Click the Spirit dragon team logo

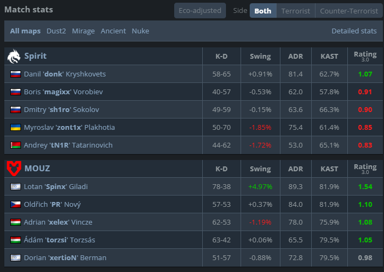click(14, 56)
